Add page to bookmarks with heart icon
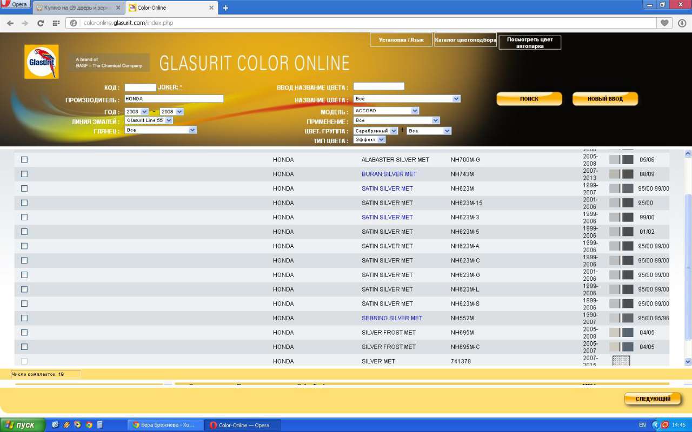Viewport: 692px width, 432px height. (x=664, y=23)
